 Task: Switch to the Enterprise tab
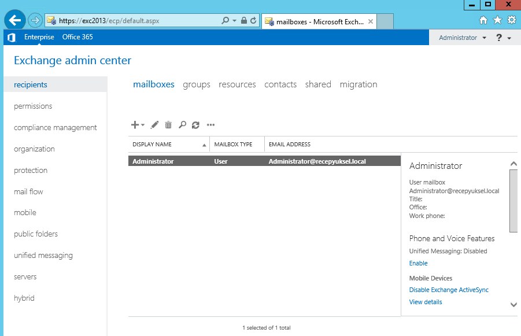pyautogui.click(x=39, y=37)
